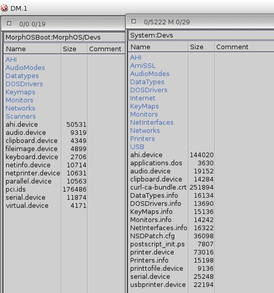
Task: Open the Scanners folder in left pane
Action: (x=21, y=117)
